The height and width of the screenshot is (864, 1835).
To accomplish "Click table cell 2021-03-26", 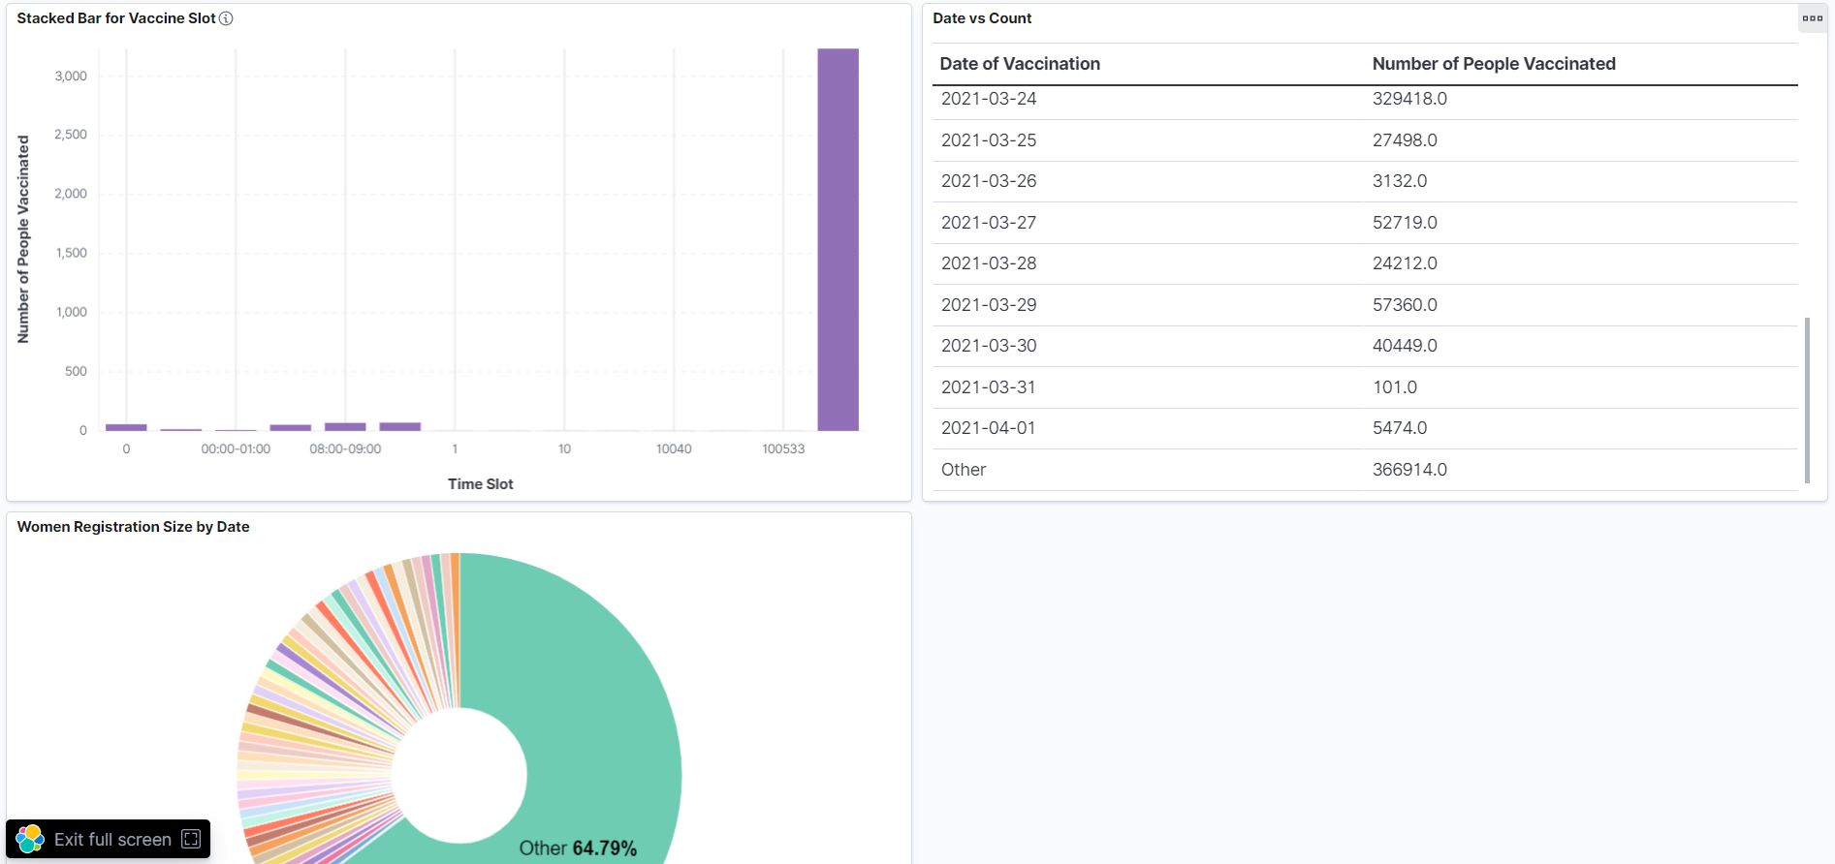I will (989, 181).
